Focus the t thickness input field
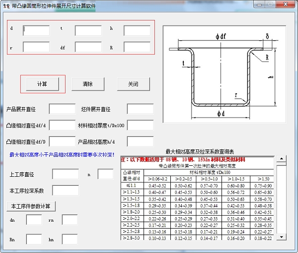Screen dimensions: 298x253 point(88,30)
